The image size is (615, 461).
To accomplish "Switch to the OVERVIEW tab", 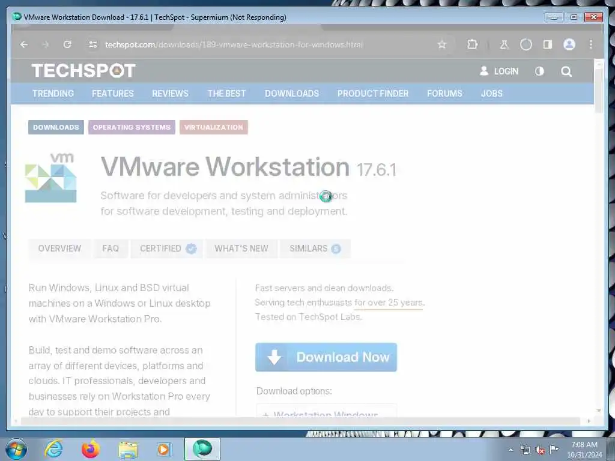I will pyautogui.click(x=59, y=249).
